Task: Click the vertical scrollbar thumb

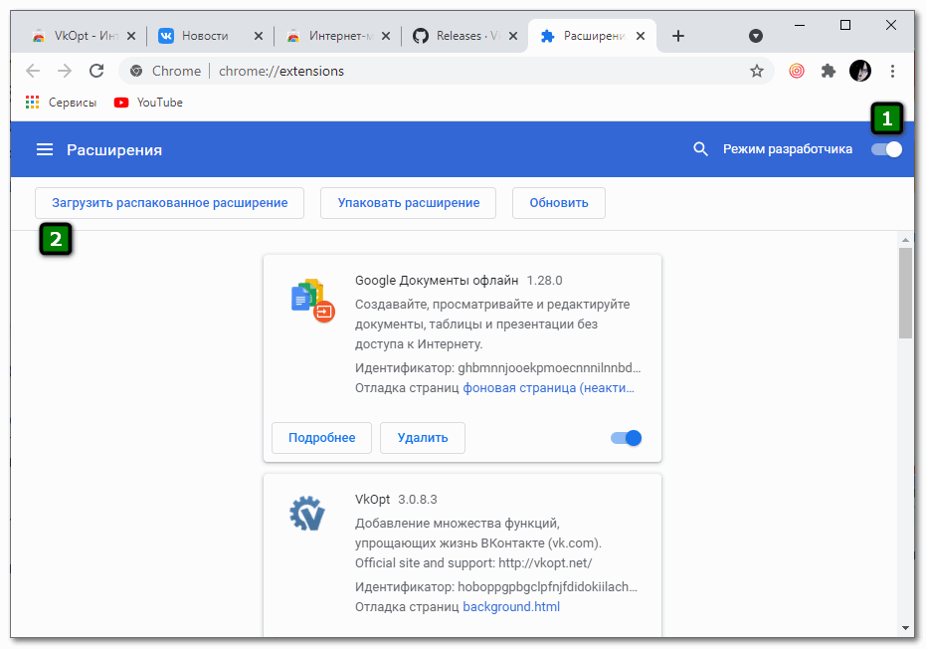Action: tap(905, 294)
